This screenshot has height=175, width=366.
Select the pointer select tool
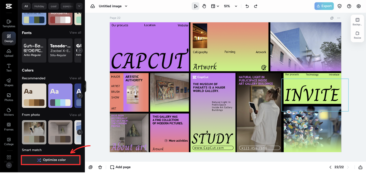[x=196, y=6]
